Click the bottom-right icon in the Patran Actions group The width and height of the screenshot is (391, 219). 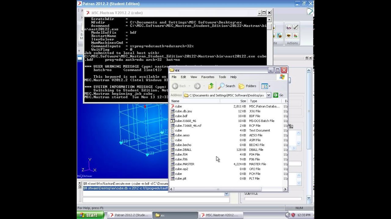click(x=296, y=35)
